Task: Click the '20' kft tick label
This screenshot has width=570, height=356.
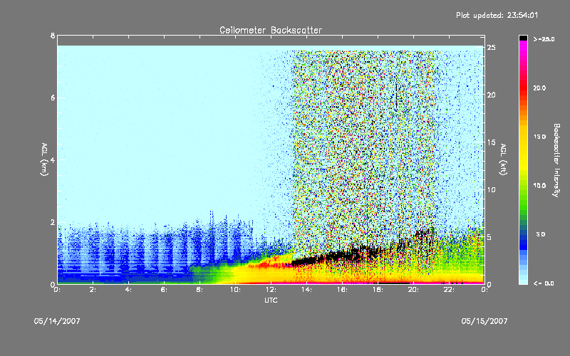Action: point(491,95)
